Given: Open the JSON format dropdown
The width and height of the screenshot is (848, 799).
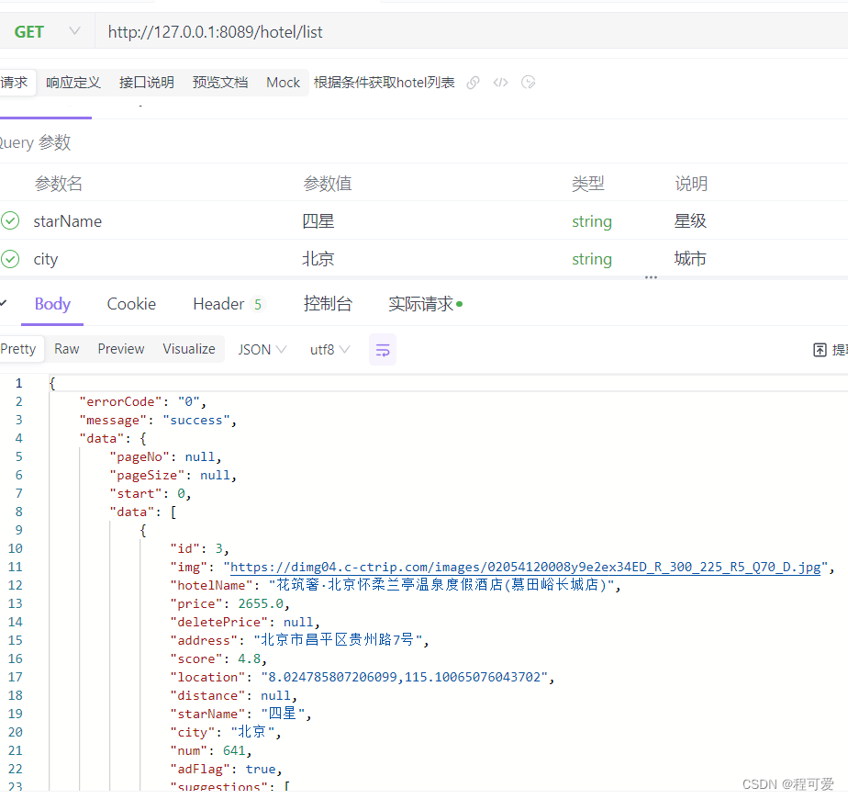Looking at the screenshot, I should point(262,350).
